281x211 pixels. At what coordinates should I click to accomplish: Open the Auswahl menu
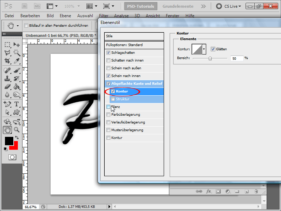tap(85, 16)
